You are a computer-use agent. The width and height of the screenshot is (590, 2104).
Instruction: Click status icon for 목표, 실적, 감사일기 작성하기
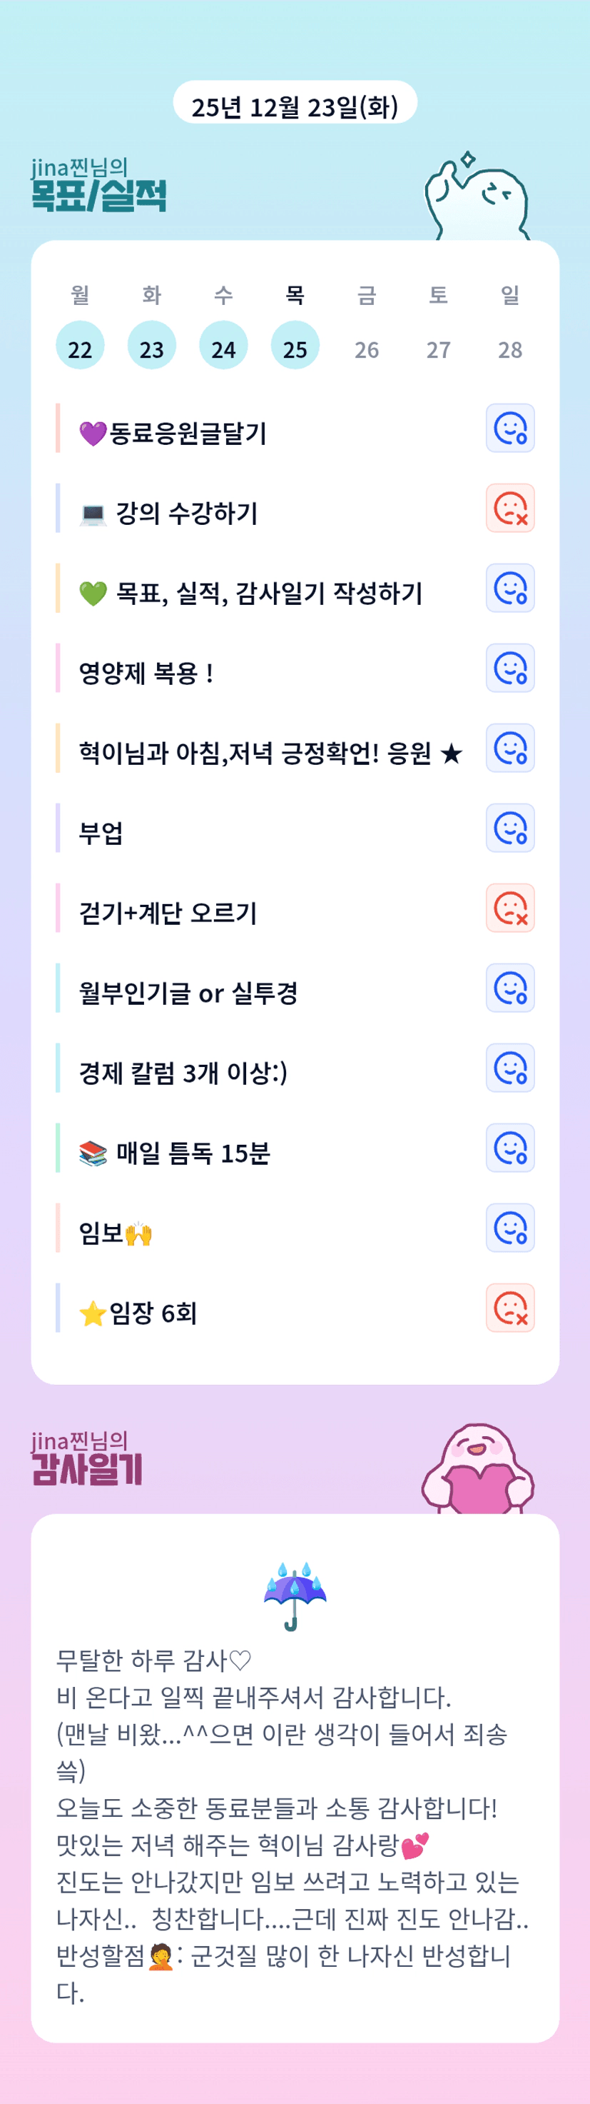coord(510,588)
